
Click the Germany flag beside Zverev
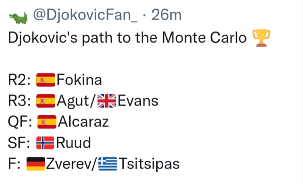(36, 164)
